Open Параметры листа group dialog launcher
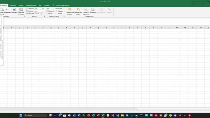 pos(64,16)
